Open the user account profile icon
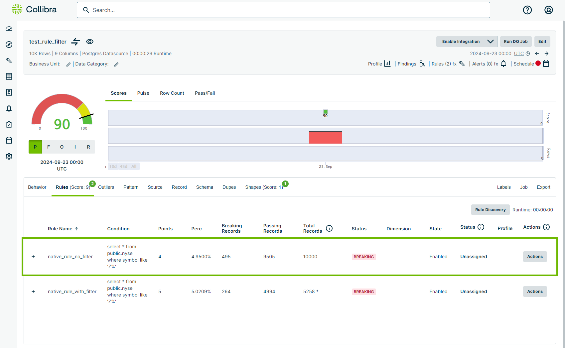Viewport: 565px width, 348px height. (549, 10)
